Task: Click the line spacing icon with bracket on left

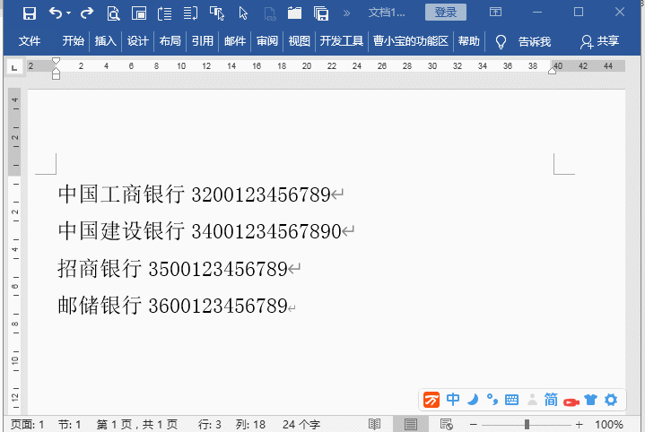Action: point(164,13)
